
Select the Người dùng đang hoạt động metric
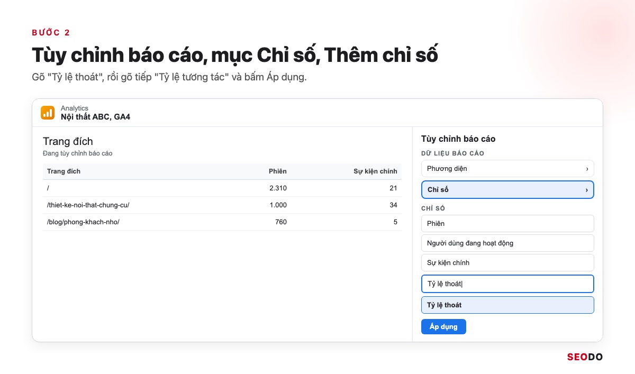[x=507, y=243]
